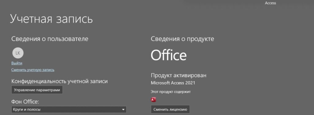Click the LK user avatar circle

(18, 53)
